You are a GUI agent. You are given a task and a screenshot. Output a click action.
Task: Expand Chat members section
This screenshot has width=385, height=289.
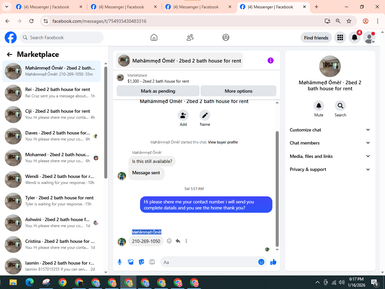[330, 143]
